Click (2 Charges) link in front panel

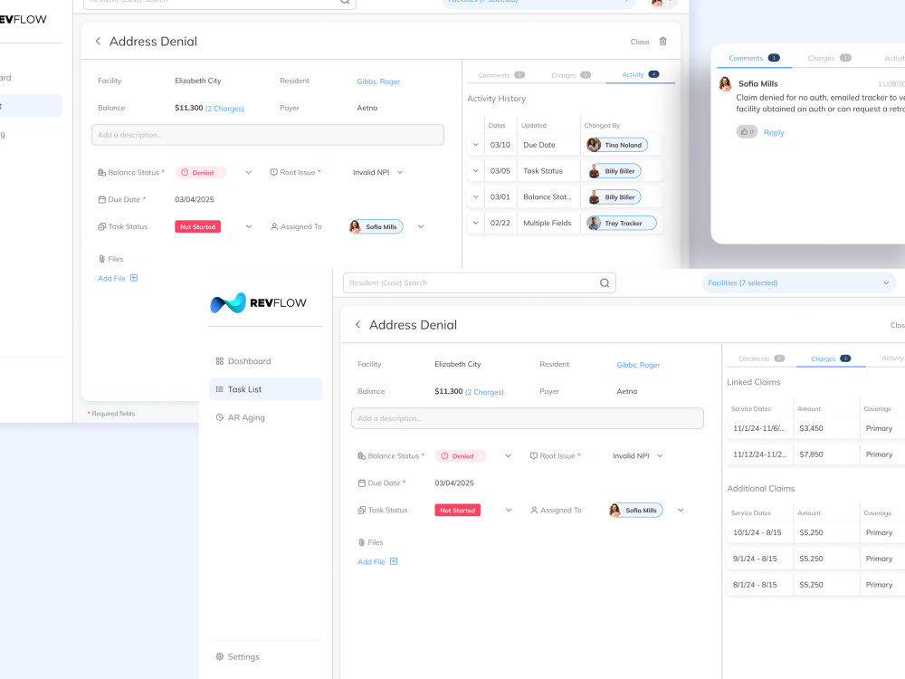pyautogui.click(x=484, y=392)
